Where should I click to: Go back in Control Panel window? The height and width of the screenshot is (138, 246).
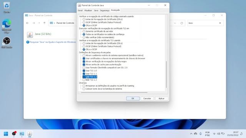coord(27,23)
